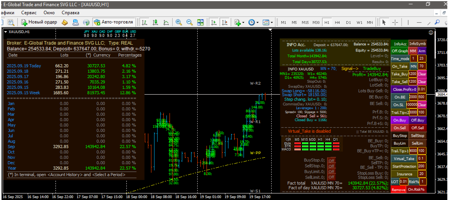Screen dimensions: 450x200
Task: Click the StartProtection button
Action: 404,166
